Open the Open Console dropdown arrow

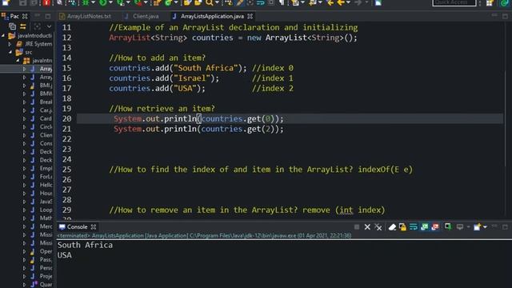tap(485, 226)
